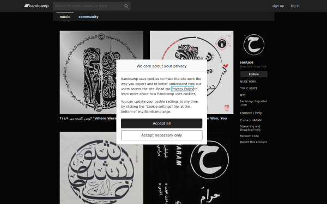Open Streaming and Download help
The width and height of the screenshot is (327, 204).
250,128
